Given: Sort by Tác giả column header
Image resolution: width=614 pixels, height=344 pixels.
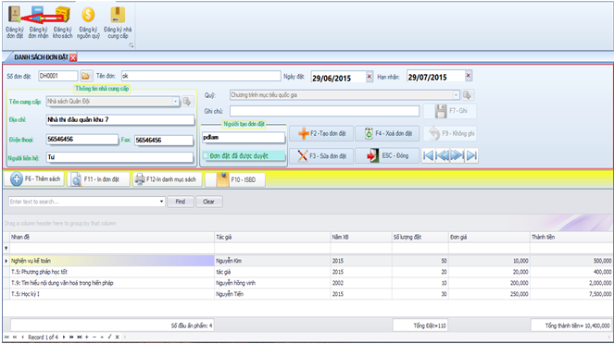Looking at the screenshot, I should 272,237.
